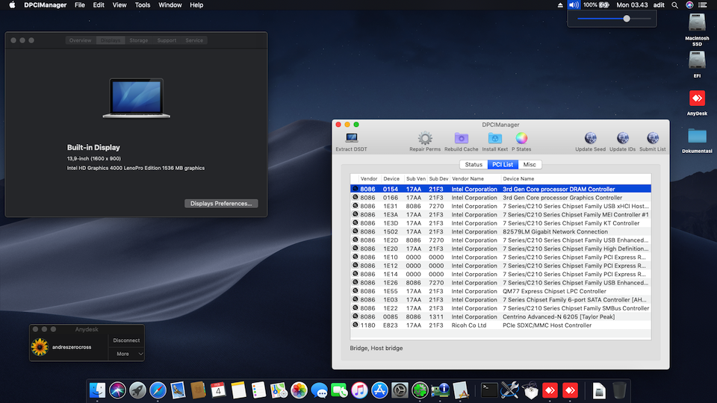
Task: Click the Rebuild Cache toolbar icon
Action: (x=461, y=138)
